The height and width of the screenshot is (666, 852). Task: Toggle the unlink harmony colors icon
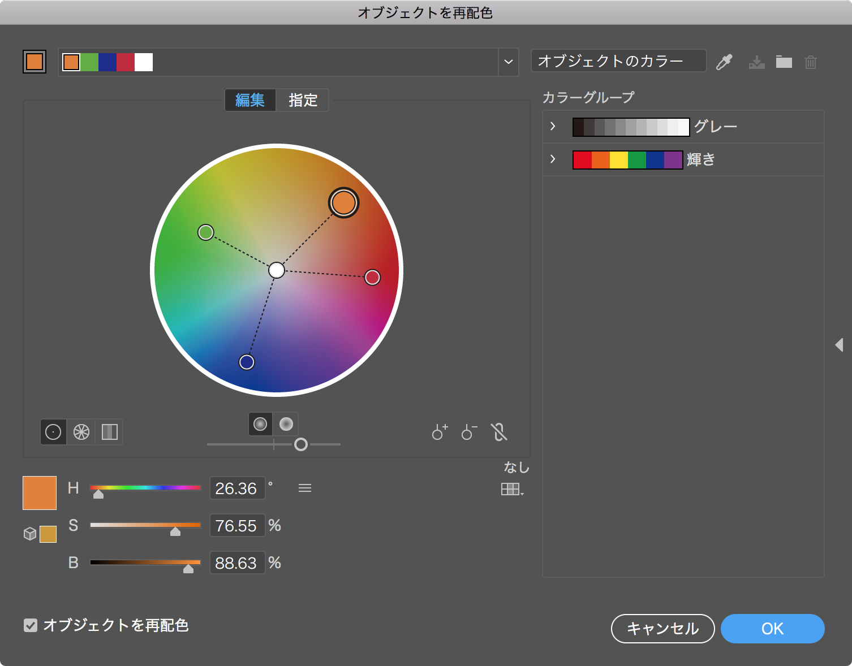499,432
